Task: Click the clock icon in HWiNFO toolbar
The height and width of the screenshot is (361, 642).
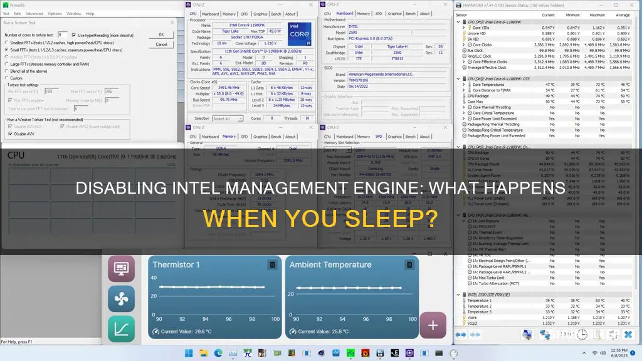Action: coord(582,335)
